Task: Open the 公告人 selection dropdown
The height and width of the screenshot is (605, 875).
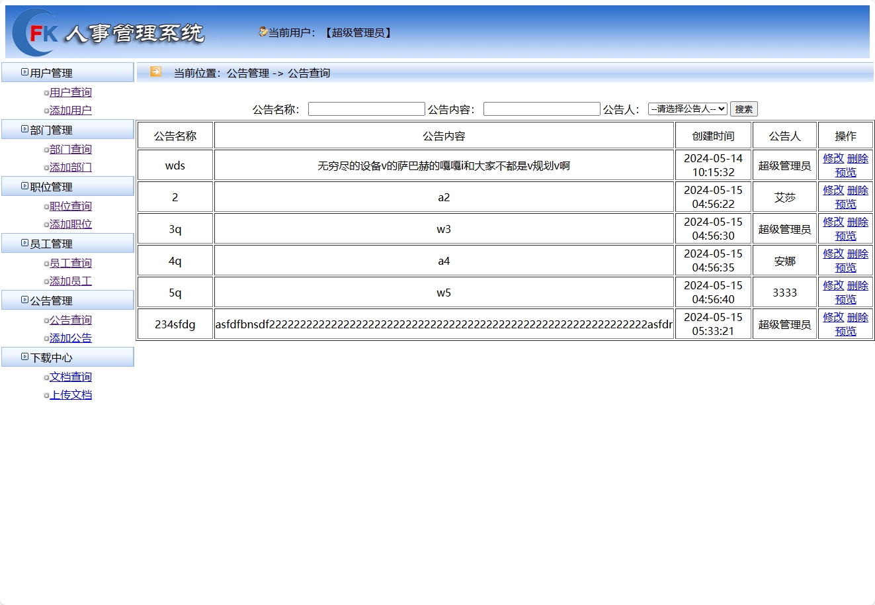Action: coord(687,109)
